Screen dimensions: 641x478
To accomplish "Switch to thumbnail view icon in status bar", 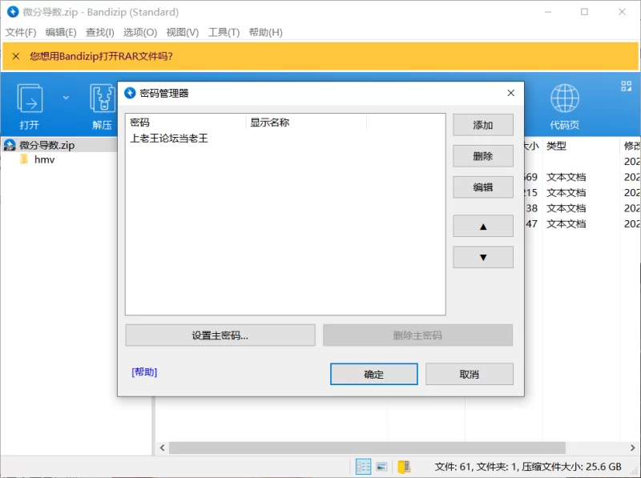I will tap(382, 467).
